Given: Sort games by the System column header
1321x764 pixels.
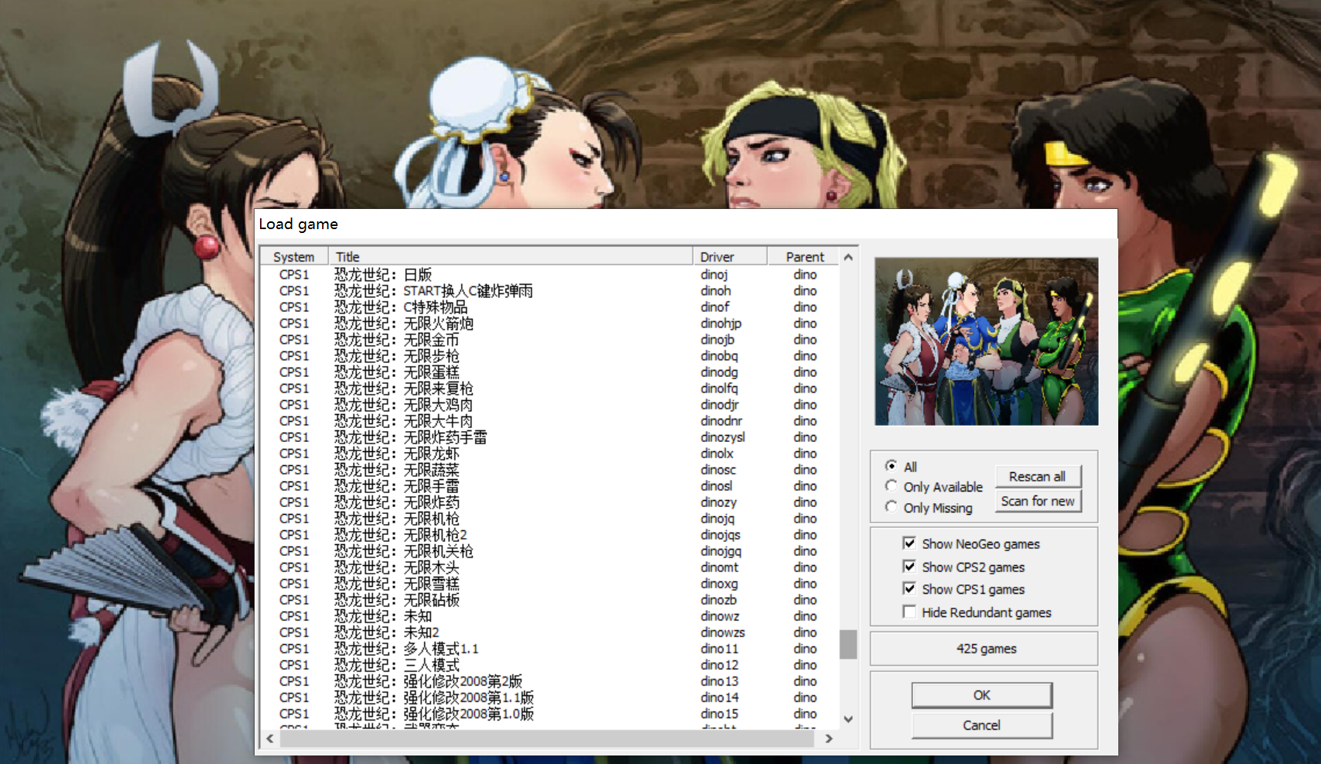Looking at the screenshot, I should click(293, 255).
